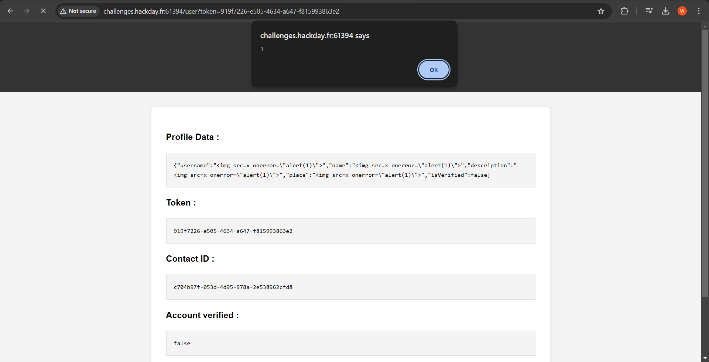
Task: Stop loading the page
Action: (43, 11)
